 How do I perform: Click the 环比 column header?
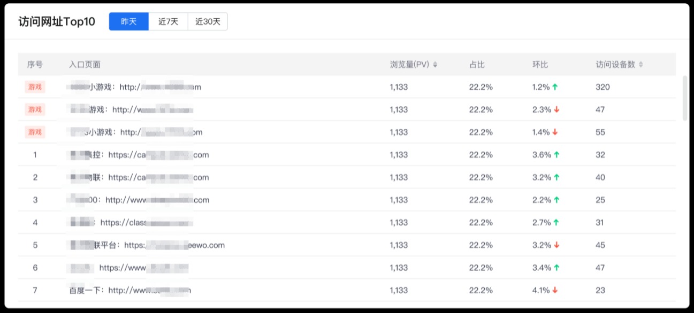click(x=540, y=65)
